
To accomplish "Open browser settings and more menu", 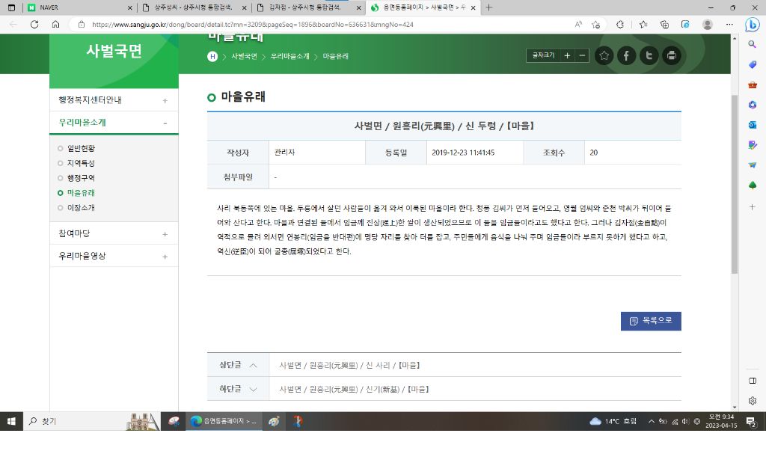I will pos(729,25).
